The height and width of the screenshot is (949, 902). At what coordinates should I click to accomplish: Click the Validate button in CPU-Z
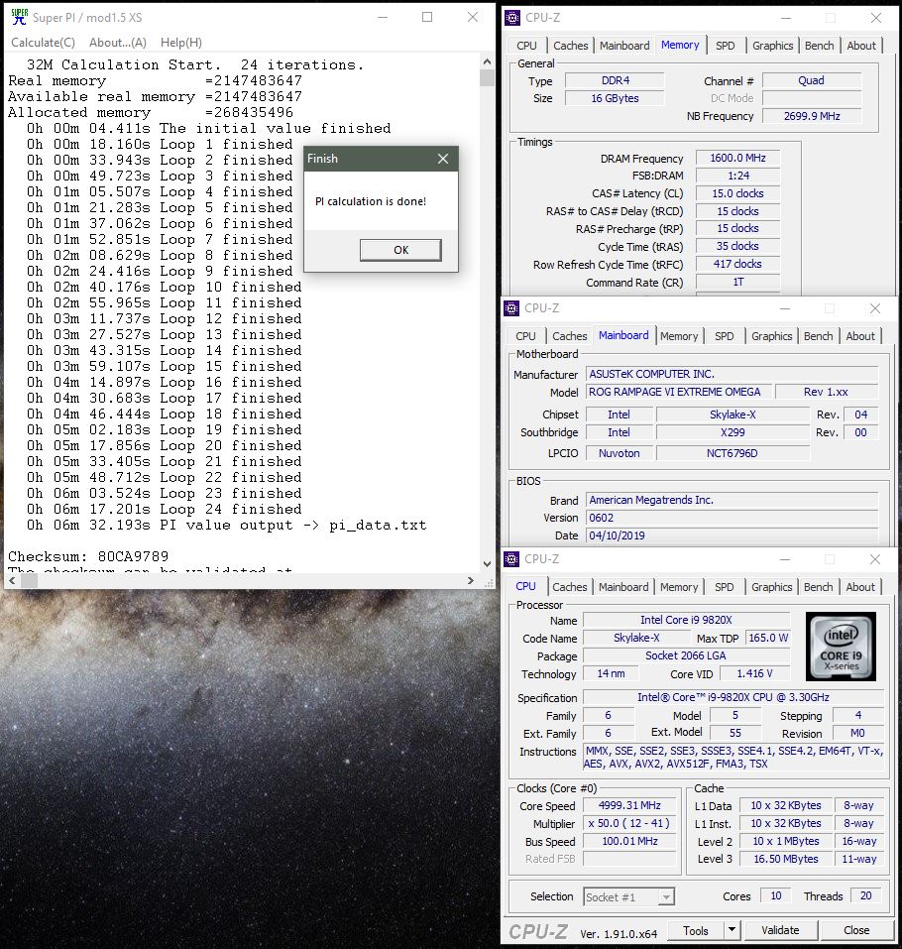coord(780,930)
